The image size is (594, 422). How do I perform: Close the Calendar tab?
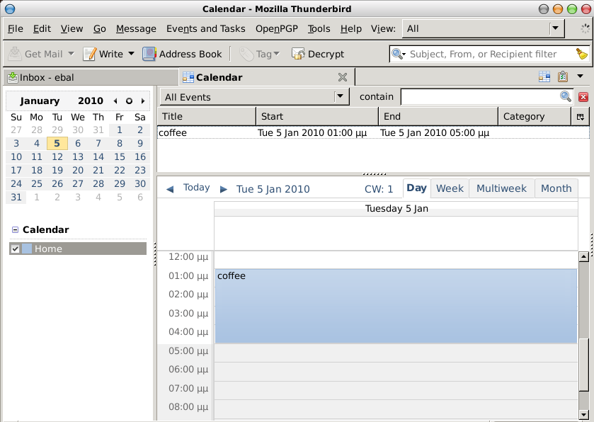pos(343,77)
